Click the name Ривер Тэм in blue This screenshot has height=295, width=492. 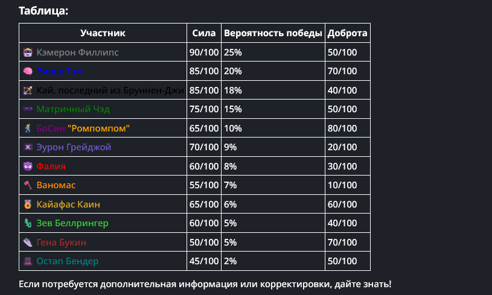[59, 72]
